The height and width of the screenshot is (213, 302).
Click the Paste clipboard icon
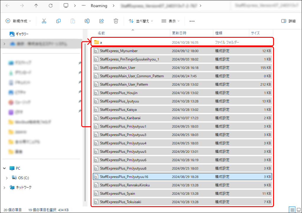point(73,21)
